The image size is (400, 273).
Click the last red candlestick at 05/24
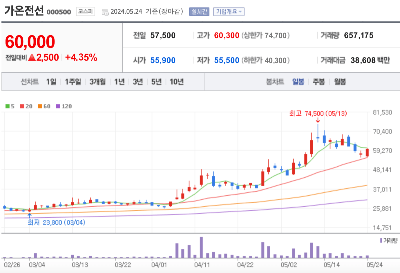click(367, 152)
